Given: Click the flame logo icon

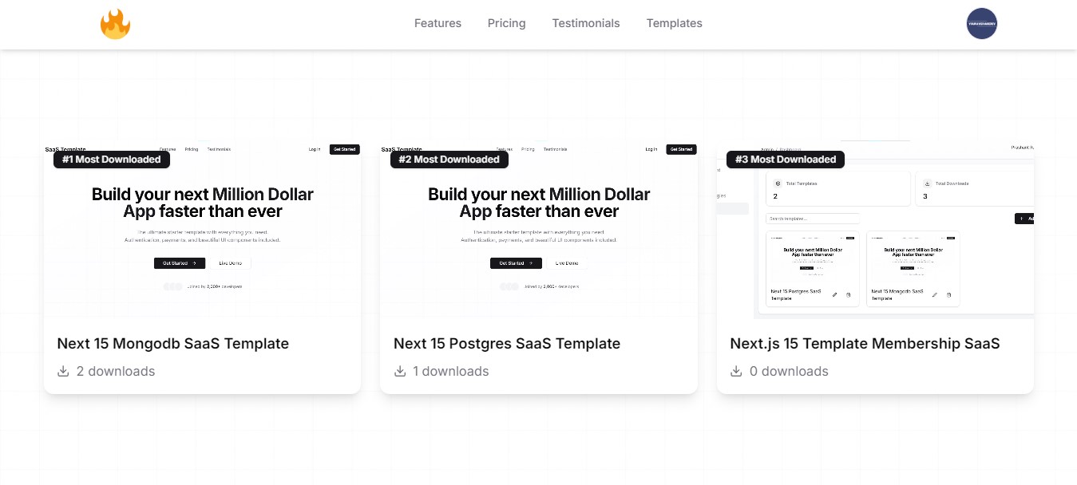Looking at the screenshot, I should pos(115,24).
